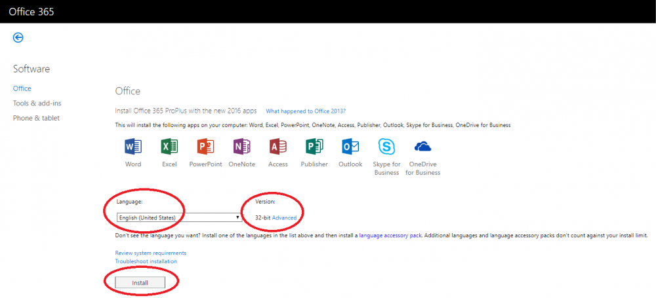Screen dimensions: 656x298
Task: Click 'Install Office 365 ProPlus' description text
Action: (x=186, y=111)
